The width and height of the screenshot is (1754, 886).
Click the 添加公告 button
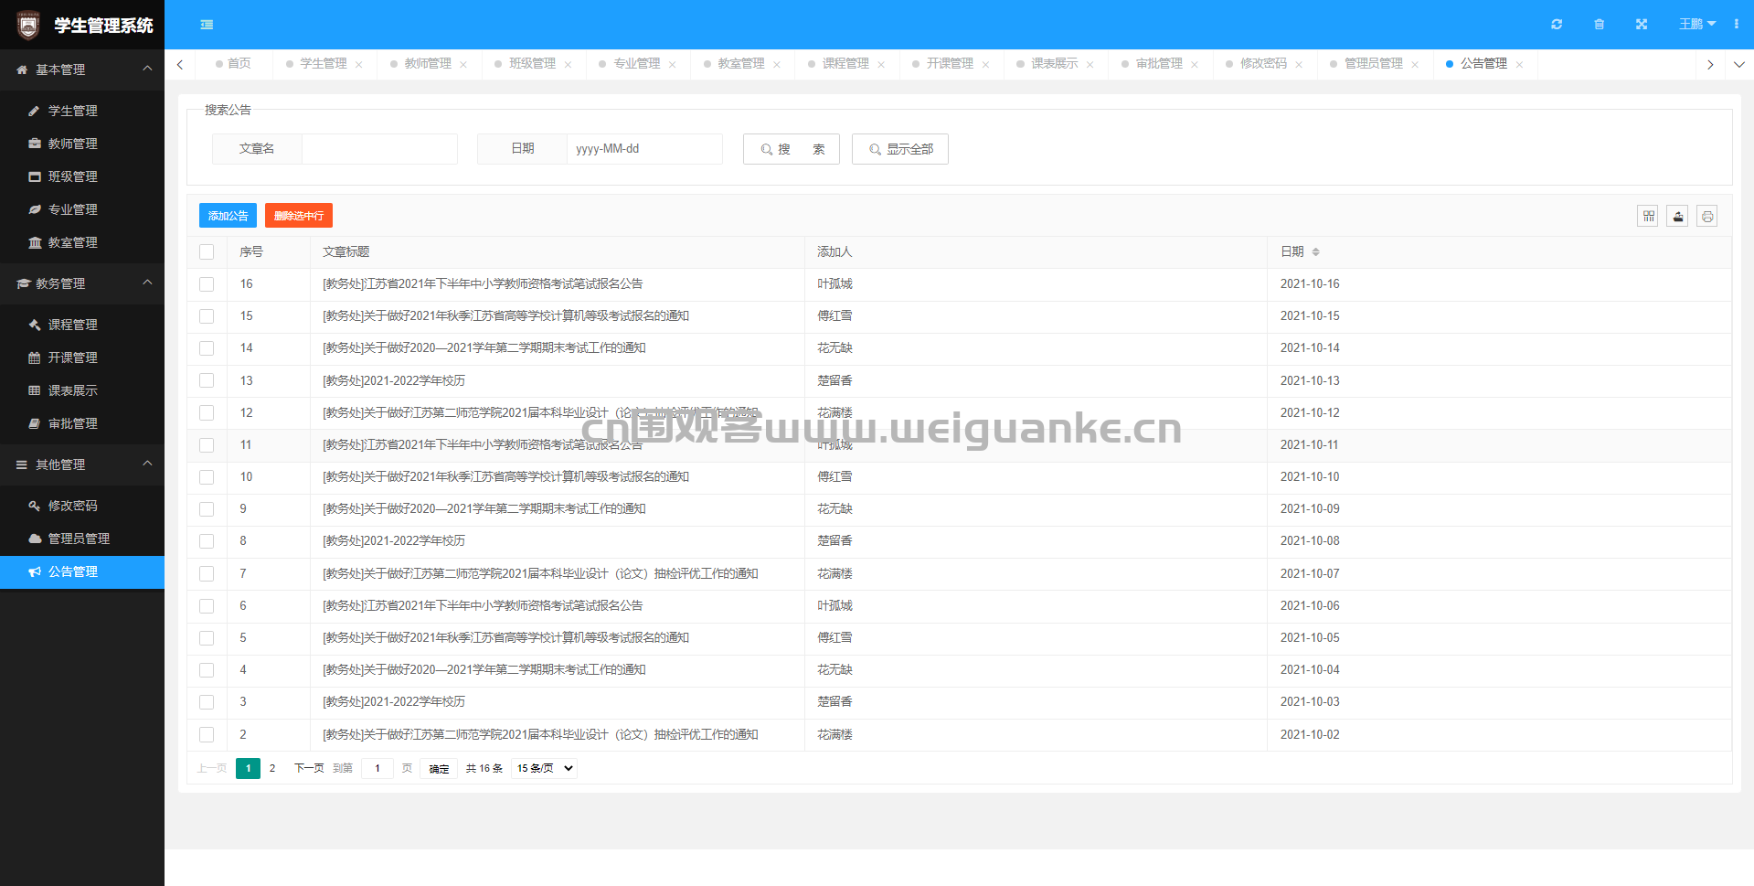coord(228,216)
